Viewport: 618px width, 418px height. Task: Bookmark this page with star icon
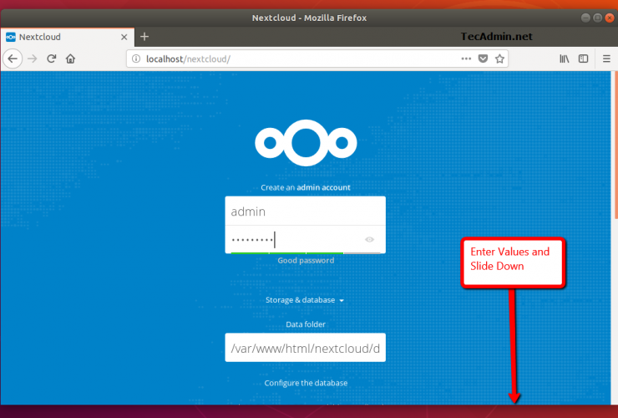point(499,59)
